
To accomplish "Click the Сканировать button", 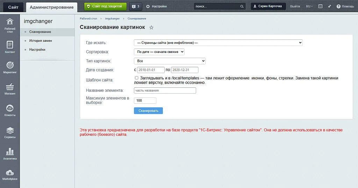I will click(x=148, y=111).
